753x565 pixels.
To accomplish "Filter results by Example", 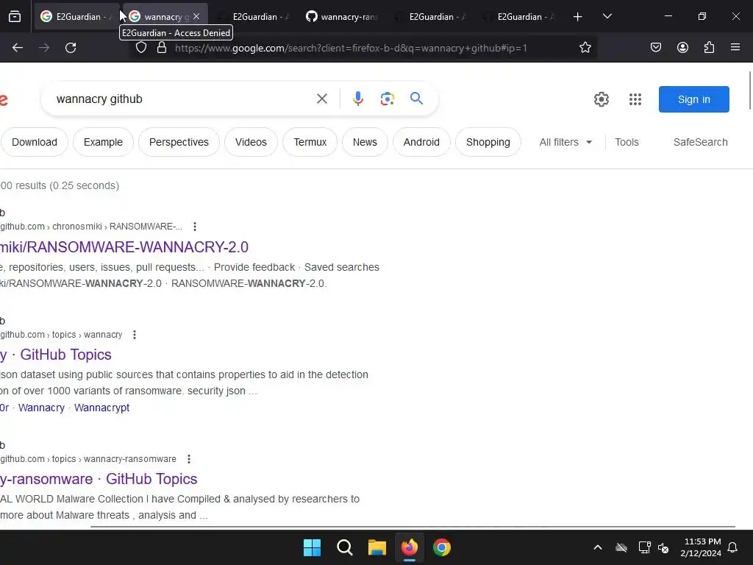I will coord(103,142).
